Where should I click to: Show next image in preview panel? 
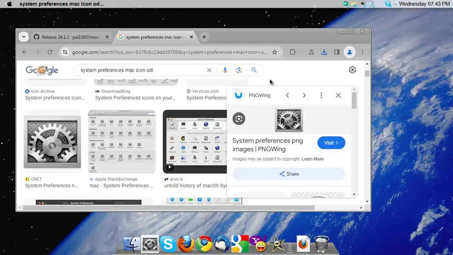coord(304,95)
